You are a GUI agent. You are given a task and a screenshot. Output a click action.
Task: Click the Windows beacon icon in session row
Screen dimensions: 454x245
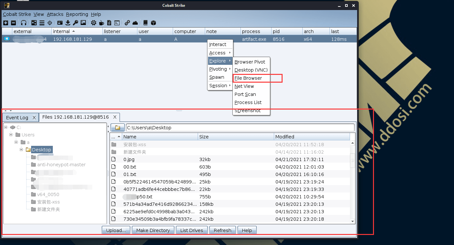click(6, 39)
